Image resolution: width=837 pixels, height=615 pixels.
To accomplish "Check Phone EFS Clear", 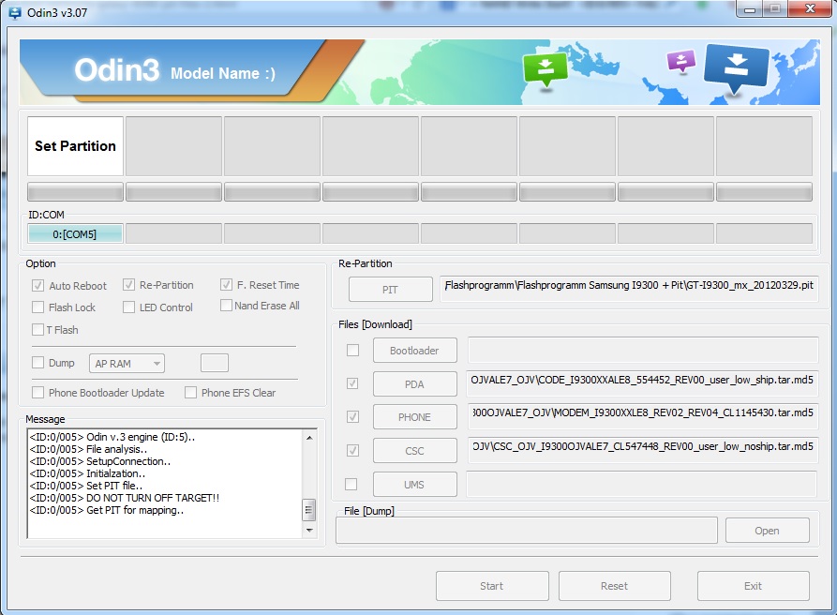I will 190,393.
